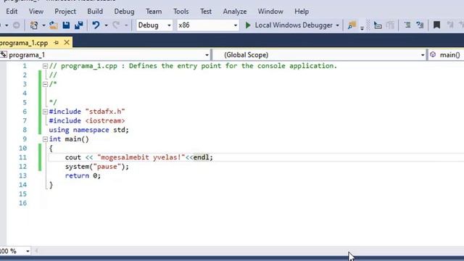Close the programa_1.cpp tab
Screen dimensions: 464x261
click(67, 43)
